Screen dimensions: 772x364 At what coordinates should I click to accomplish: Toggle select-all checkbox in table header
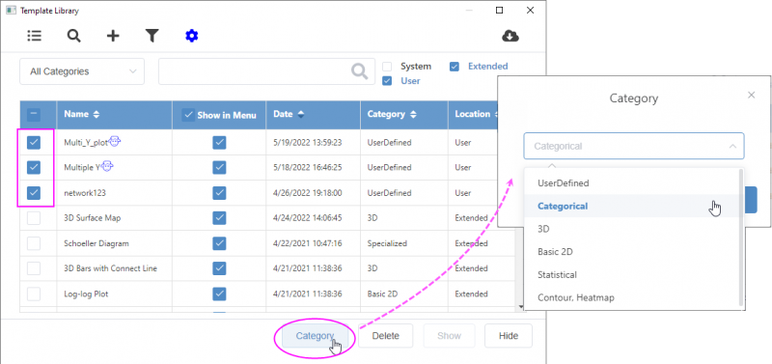pyautogui.click(x=34, y=115)
